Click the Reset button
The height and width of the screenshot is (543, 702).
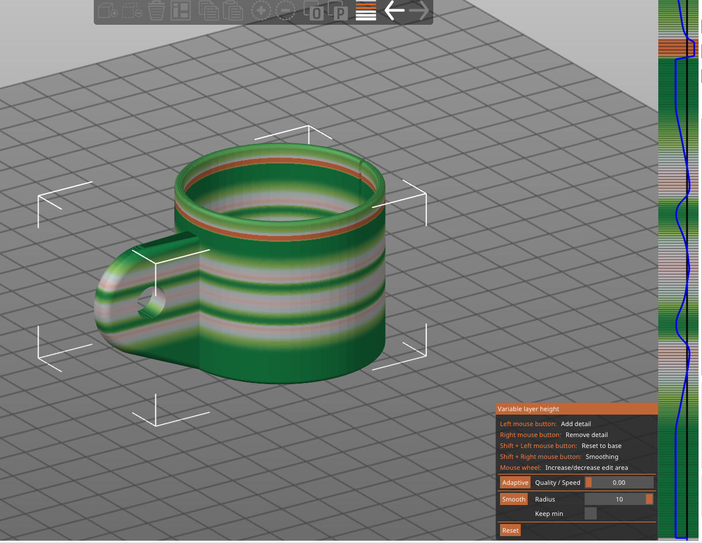coord(510,530)
